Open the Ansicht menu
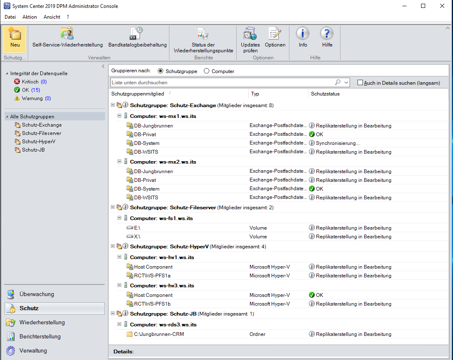The image size is (453, 360). point(52,17)
